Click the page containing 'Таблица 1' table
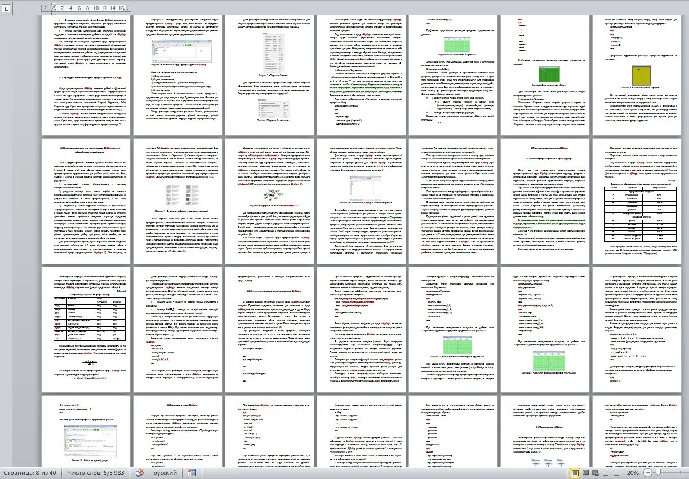 pyautogui.click(x=637, y=200)
